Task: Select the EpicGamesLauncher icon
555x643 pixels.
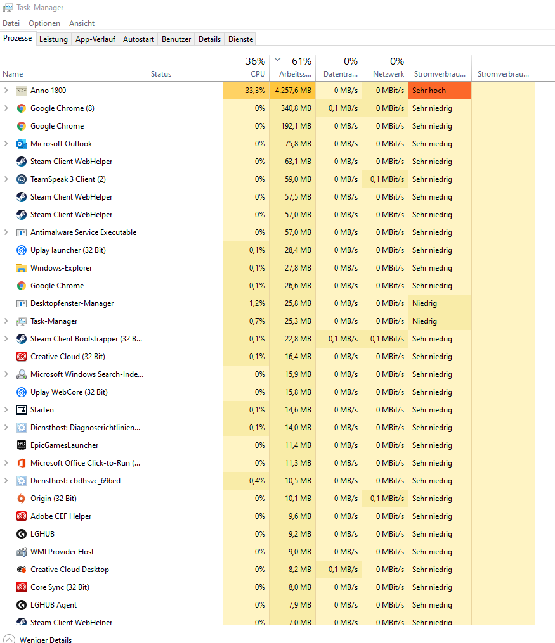Action: point(22,445)
